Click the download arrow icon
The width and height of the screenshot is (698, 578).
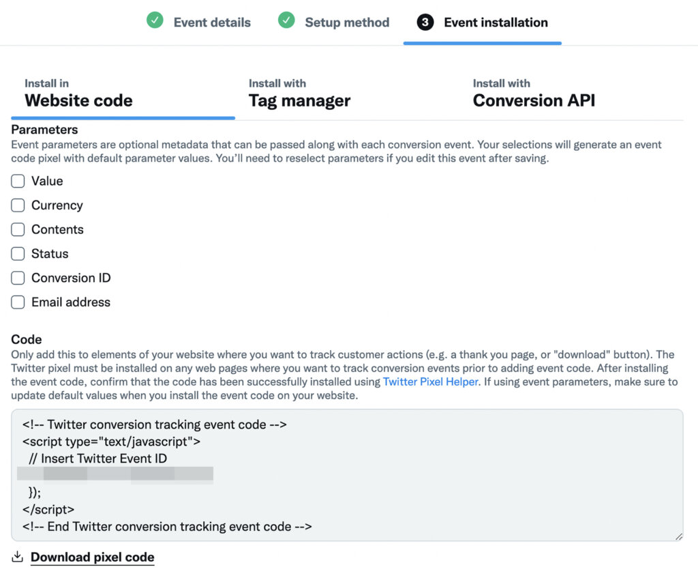point(18,557)
